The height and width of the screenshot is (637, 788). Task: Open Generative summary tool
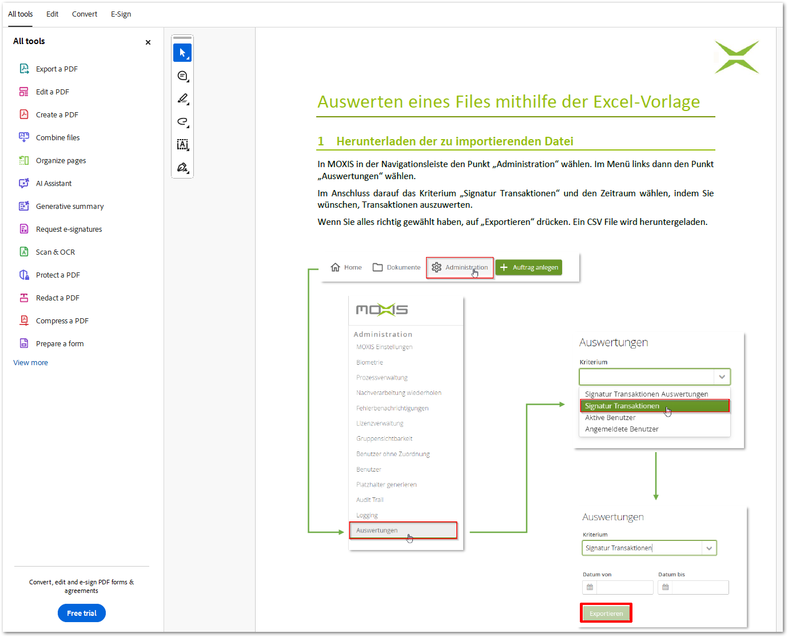tap(69, 206)
